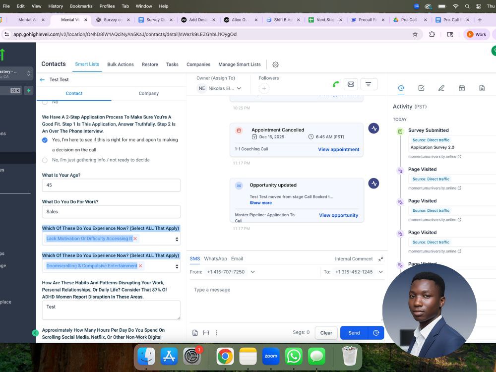Open the Lack Motivation multi-select dropdown arrows

(x=177, y=239)
